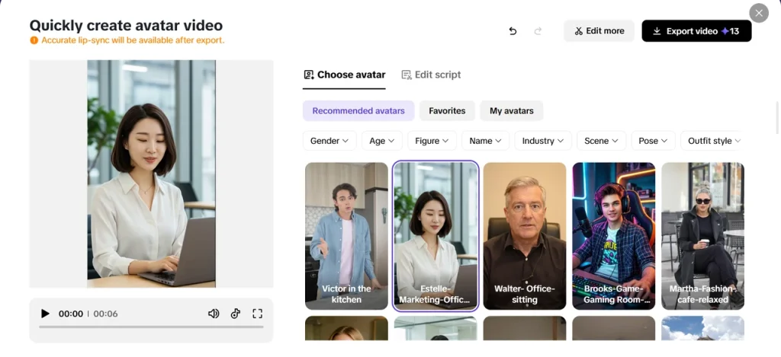Enter fullscreen preview mode
The height and width of the screenshot is (357, 781).
click(x=257, y=314)
